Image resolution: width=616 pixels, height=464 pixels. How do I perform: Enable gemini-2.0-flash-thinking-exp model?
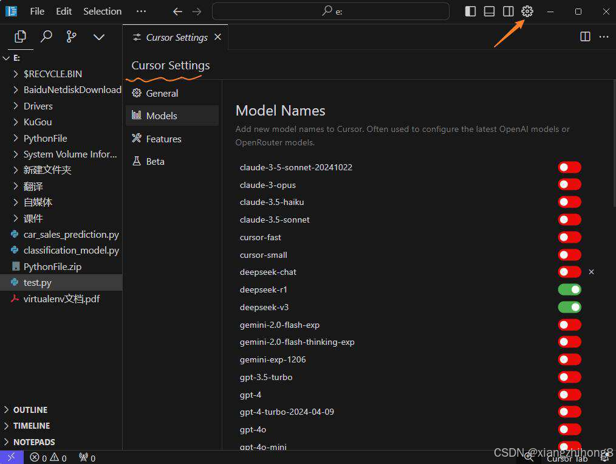pos(569,342)
